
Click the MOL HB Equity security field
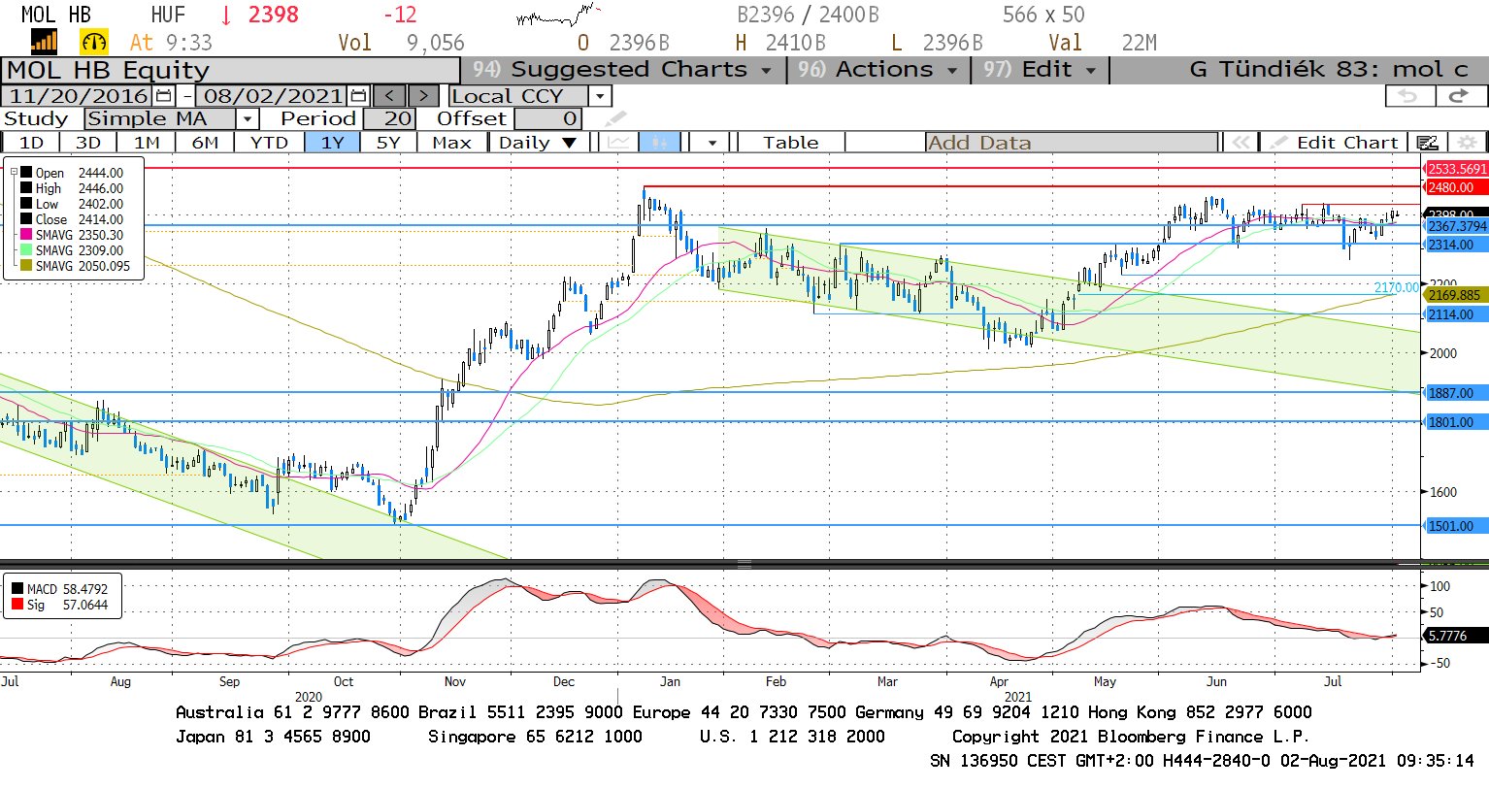pyautogui.click(x=230, y=71)
